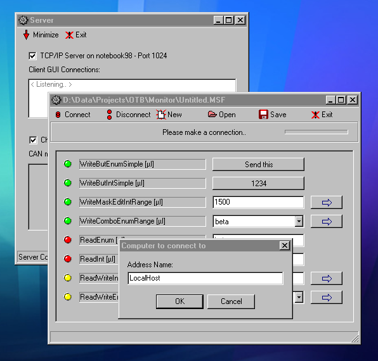Click the connection progress bar
Image resolution: width=378 pixels, height=361 pixels.
316,132
